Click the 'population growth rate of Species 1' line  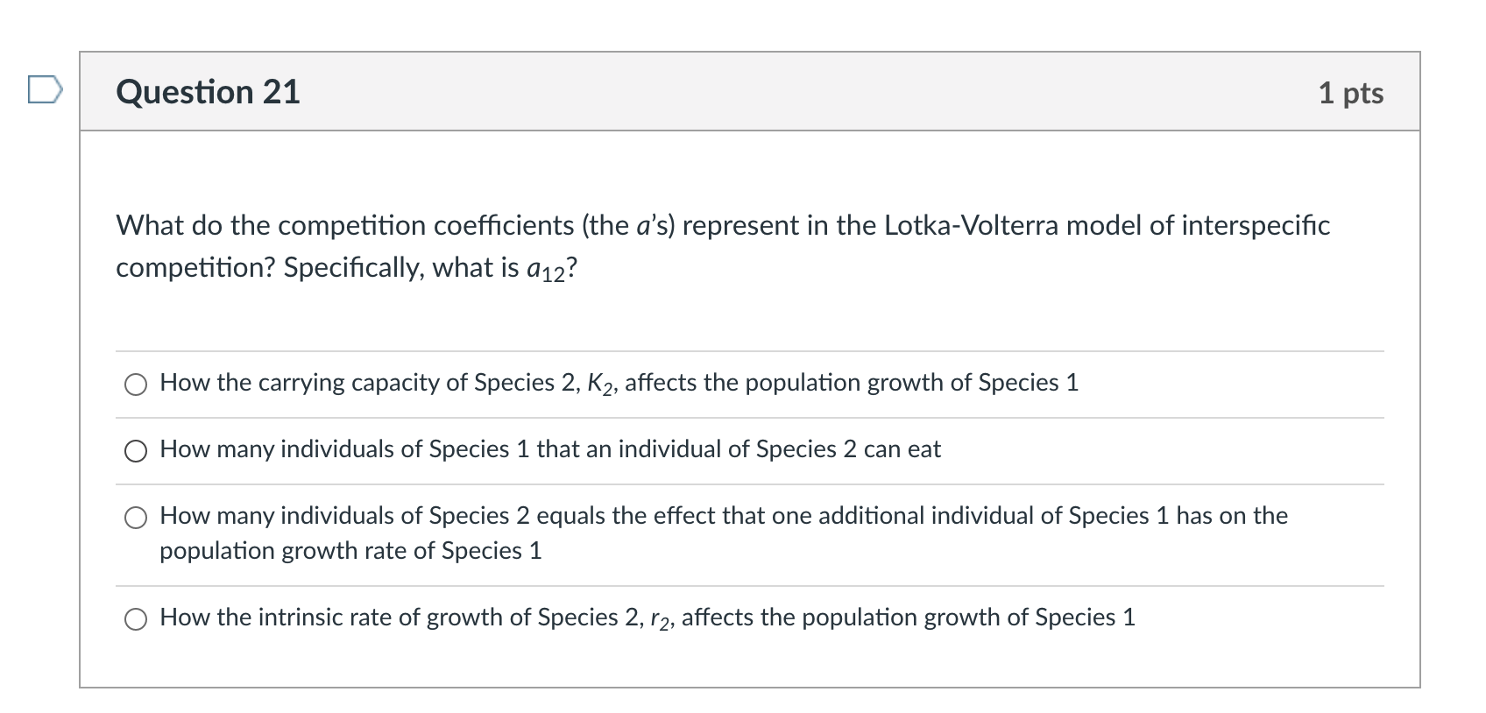(x=350, y=551)
